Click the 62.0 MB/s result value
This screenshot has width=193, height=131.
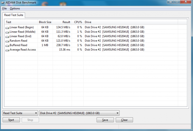pos(64,36)
